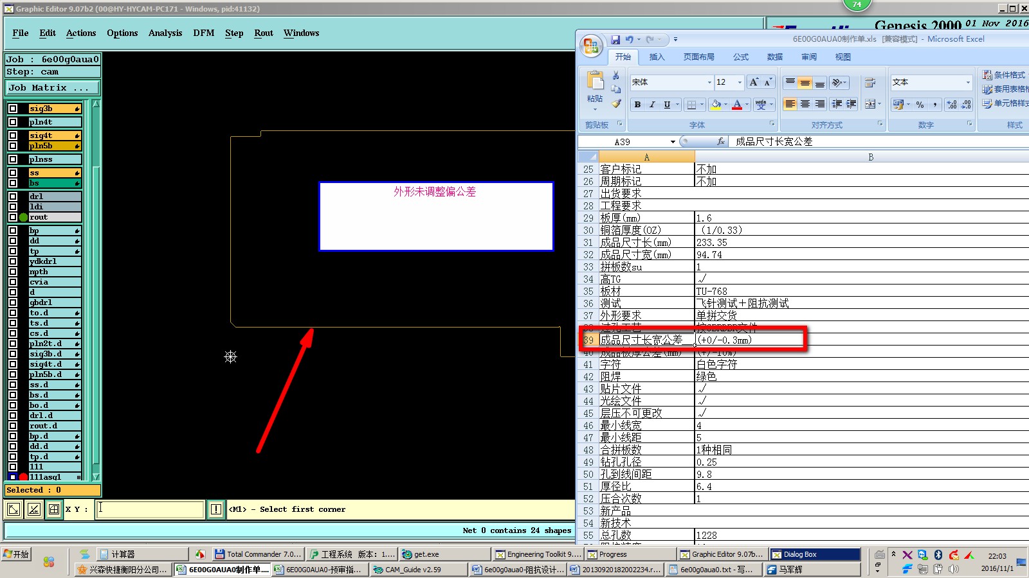Open 计算器 from the taskbar
The image size is (1029, 578).
coord(143,554)
